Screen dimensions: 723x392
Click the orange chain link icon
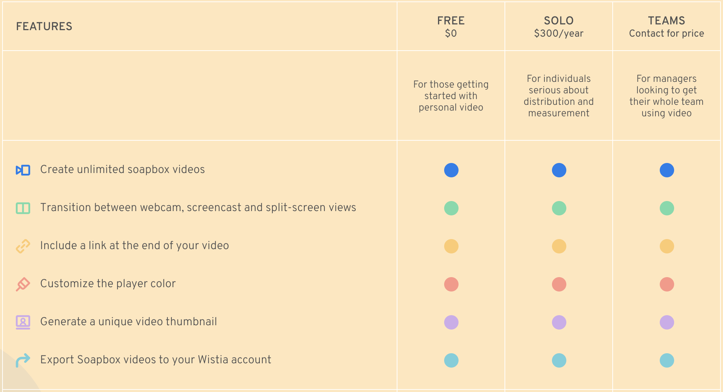23,246
